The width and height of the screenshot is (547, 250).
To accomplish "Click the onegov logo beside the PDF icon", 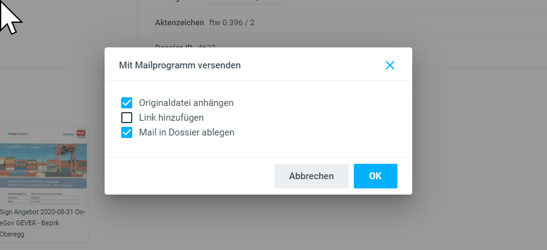I will pos(67,133).
